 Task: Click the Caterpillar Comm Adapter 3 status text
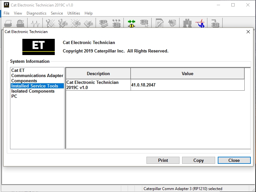pyautogui.click(x=183, y=189)
